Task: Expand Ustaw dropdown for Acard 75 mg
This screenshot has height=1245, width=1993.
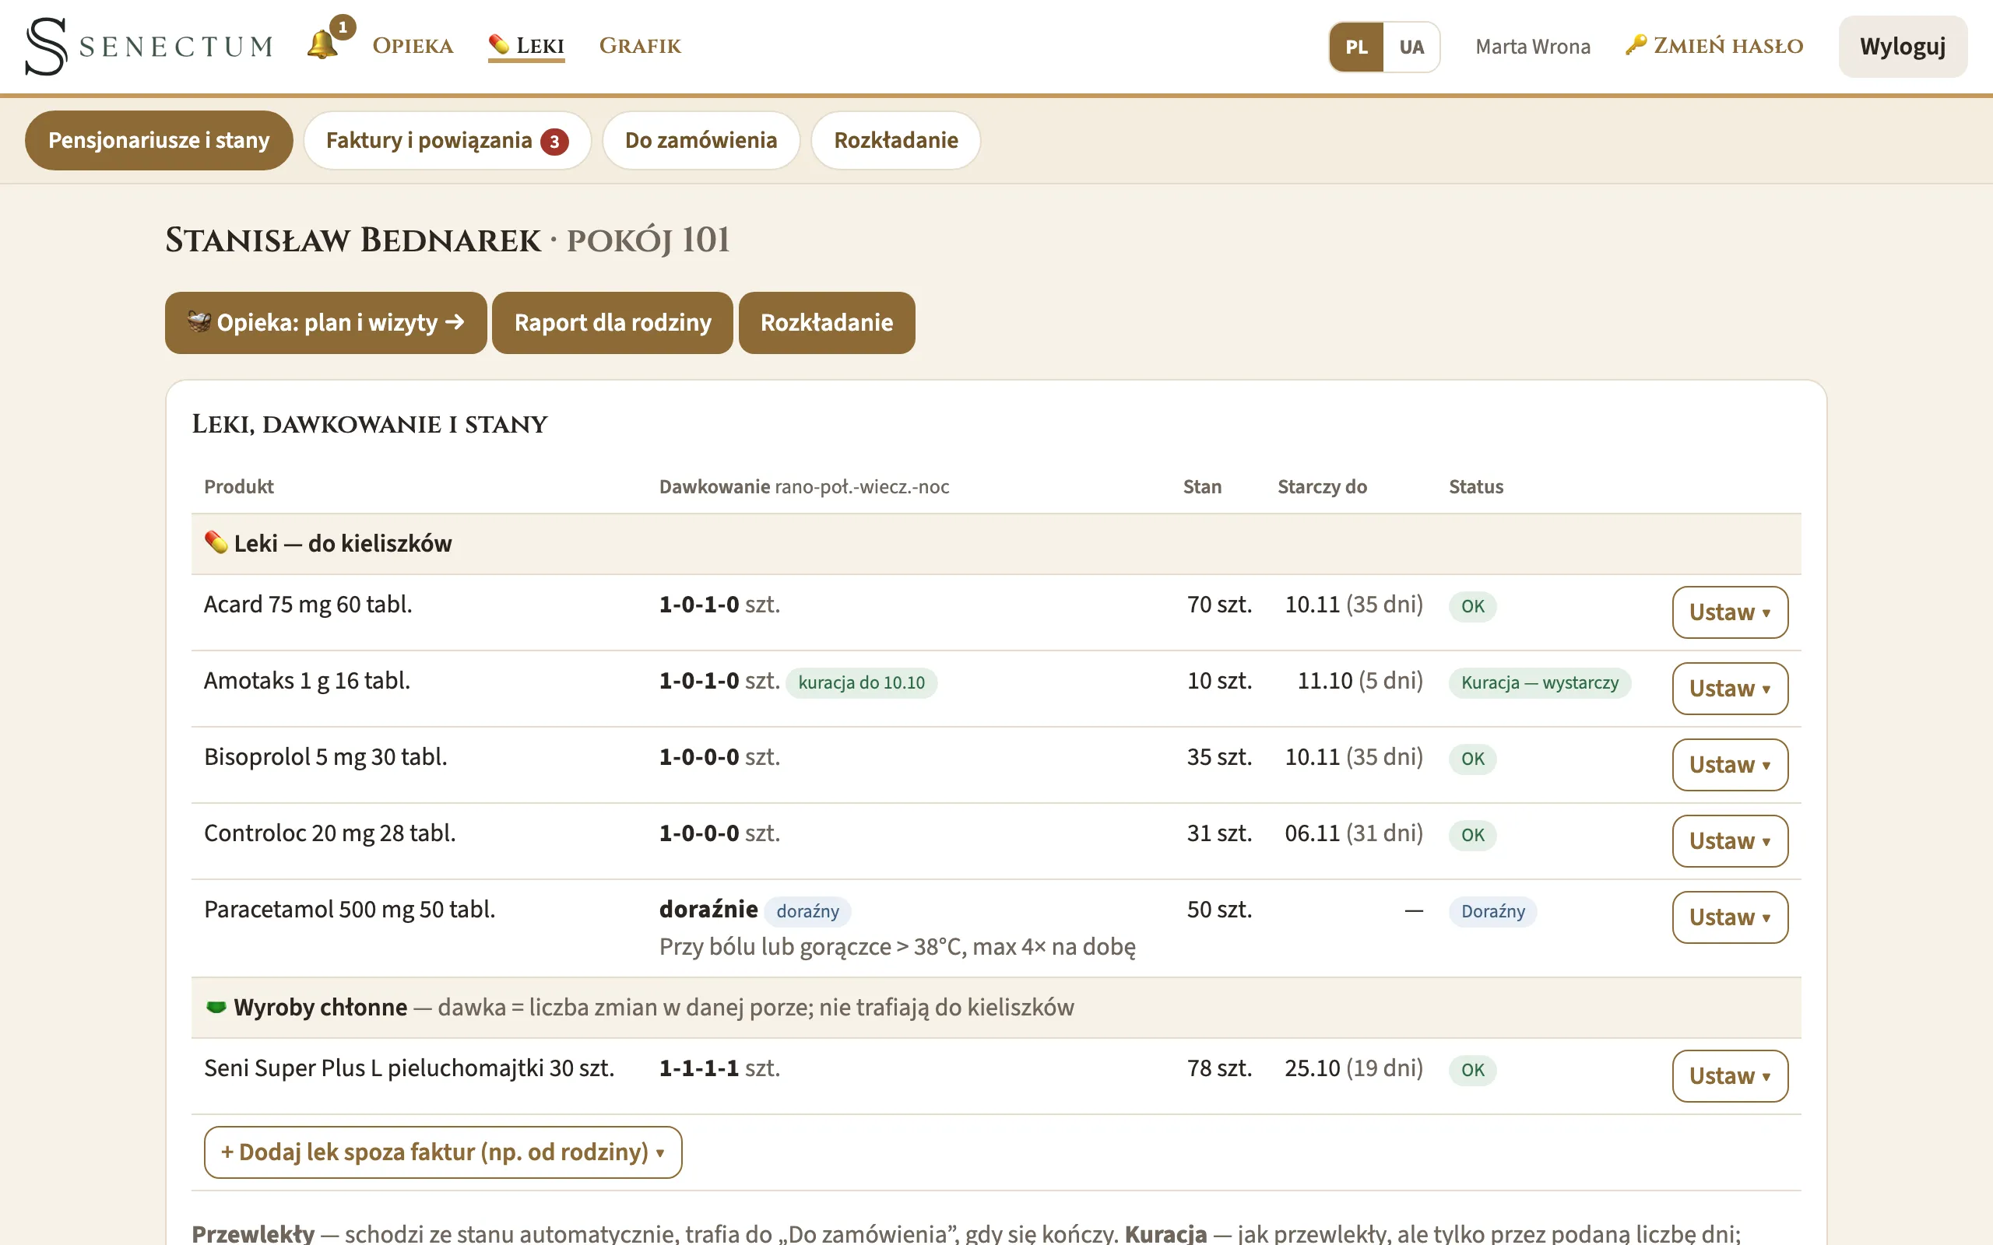Action: click(1729, 612)
